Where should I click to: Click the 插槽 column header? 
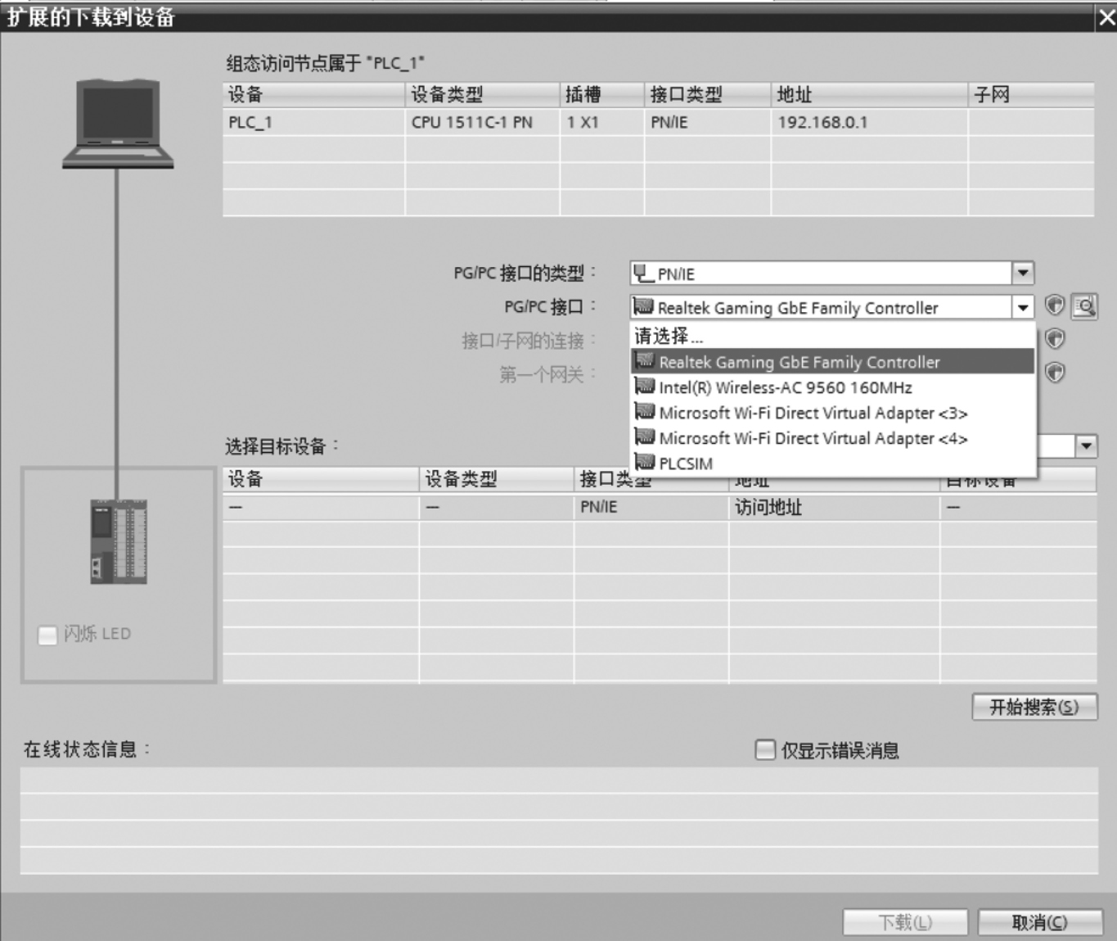point(601,95)
